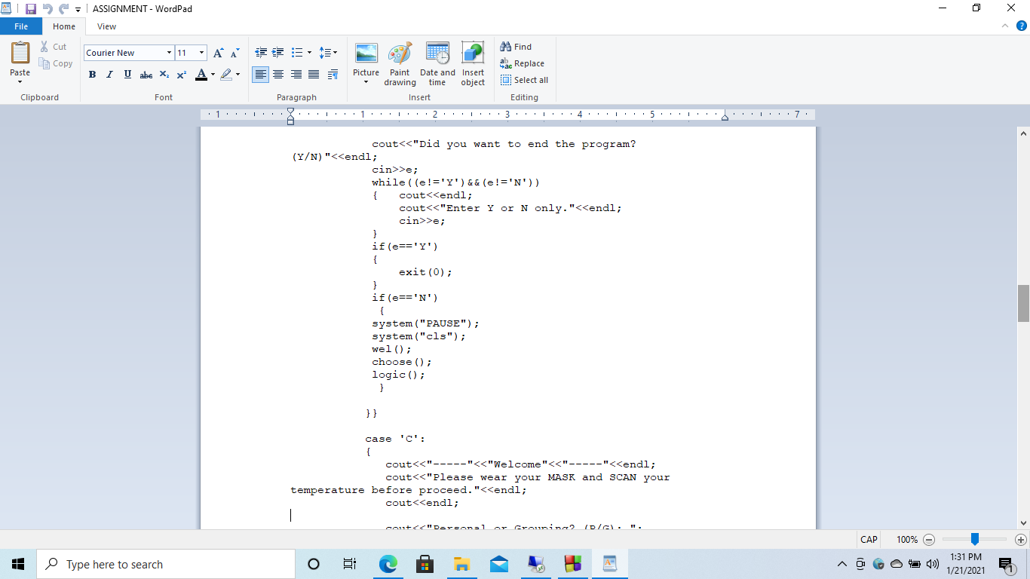Toggle Subscript formatting
Image resolution: width=1030 pixels, height=579 pixels.
pos(164,75)
